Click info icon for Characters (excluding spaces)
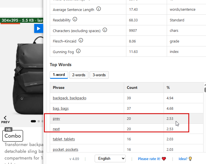This screenshot has height=164, width=206. click(105, 30)
